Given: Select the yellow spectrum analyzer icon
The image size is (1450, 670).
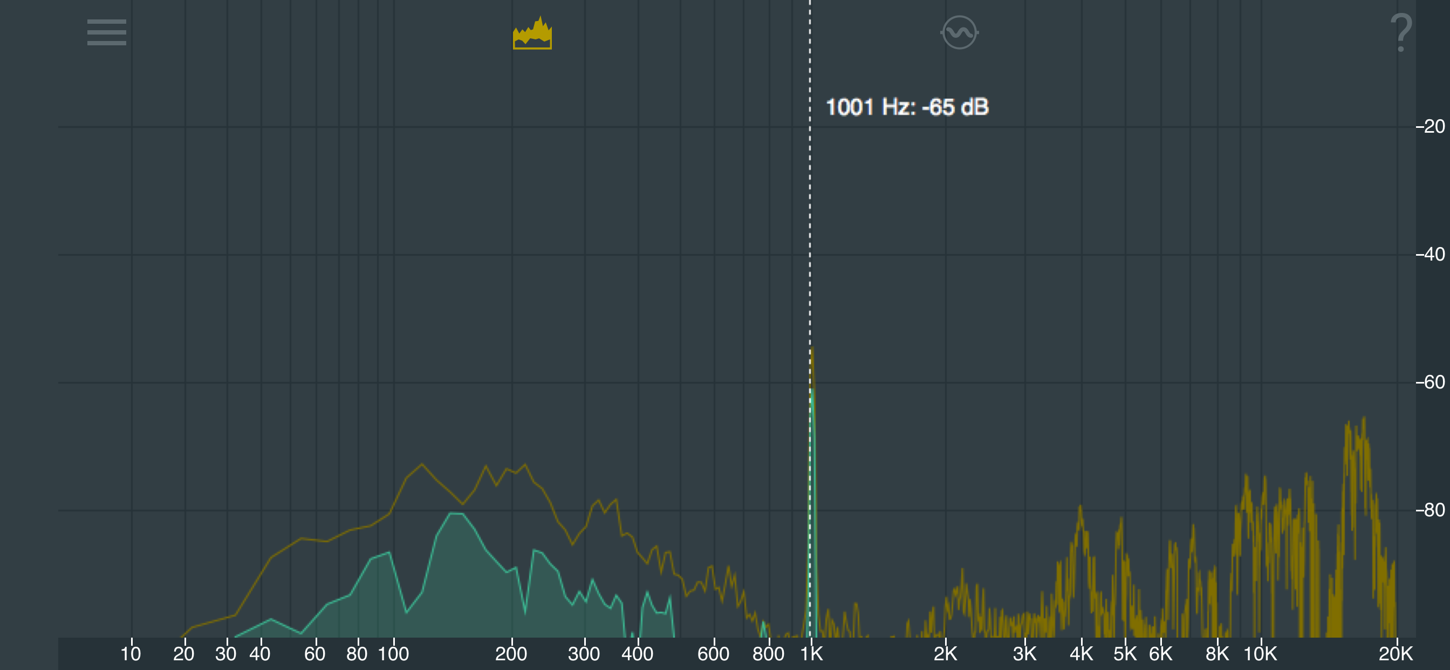Looking at the screenshot, I should point(532,33).
